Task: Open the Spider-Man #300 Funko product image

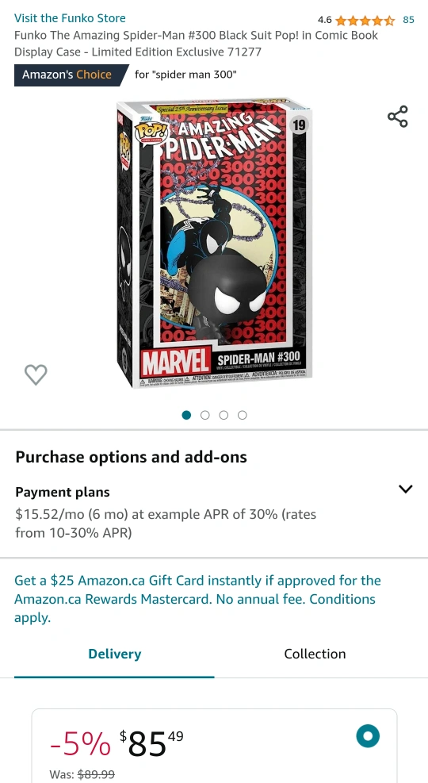Action: point(214,244)
